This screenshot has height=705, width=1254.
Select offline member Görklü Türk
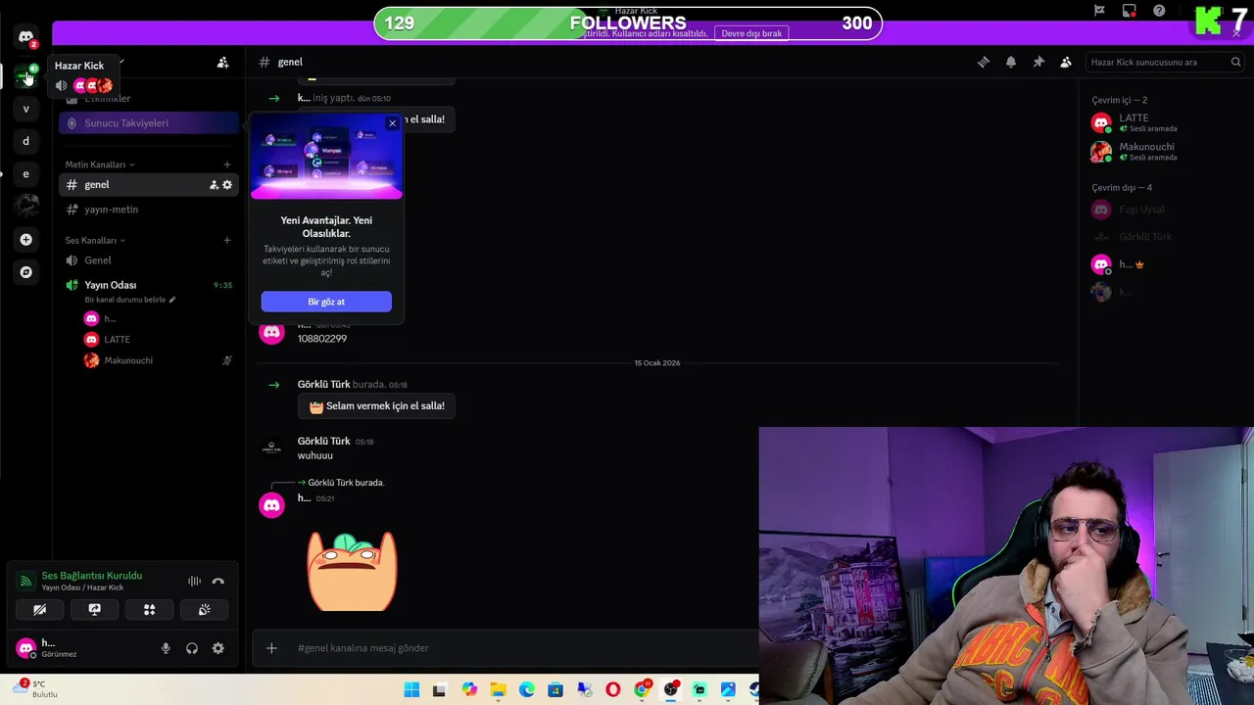[x=1166, y=237]
